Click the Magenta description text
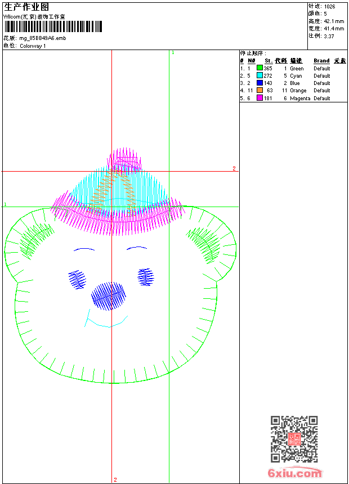 300,98
